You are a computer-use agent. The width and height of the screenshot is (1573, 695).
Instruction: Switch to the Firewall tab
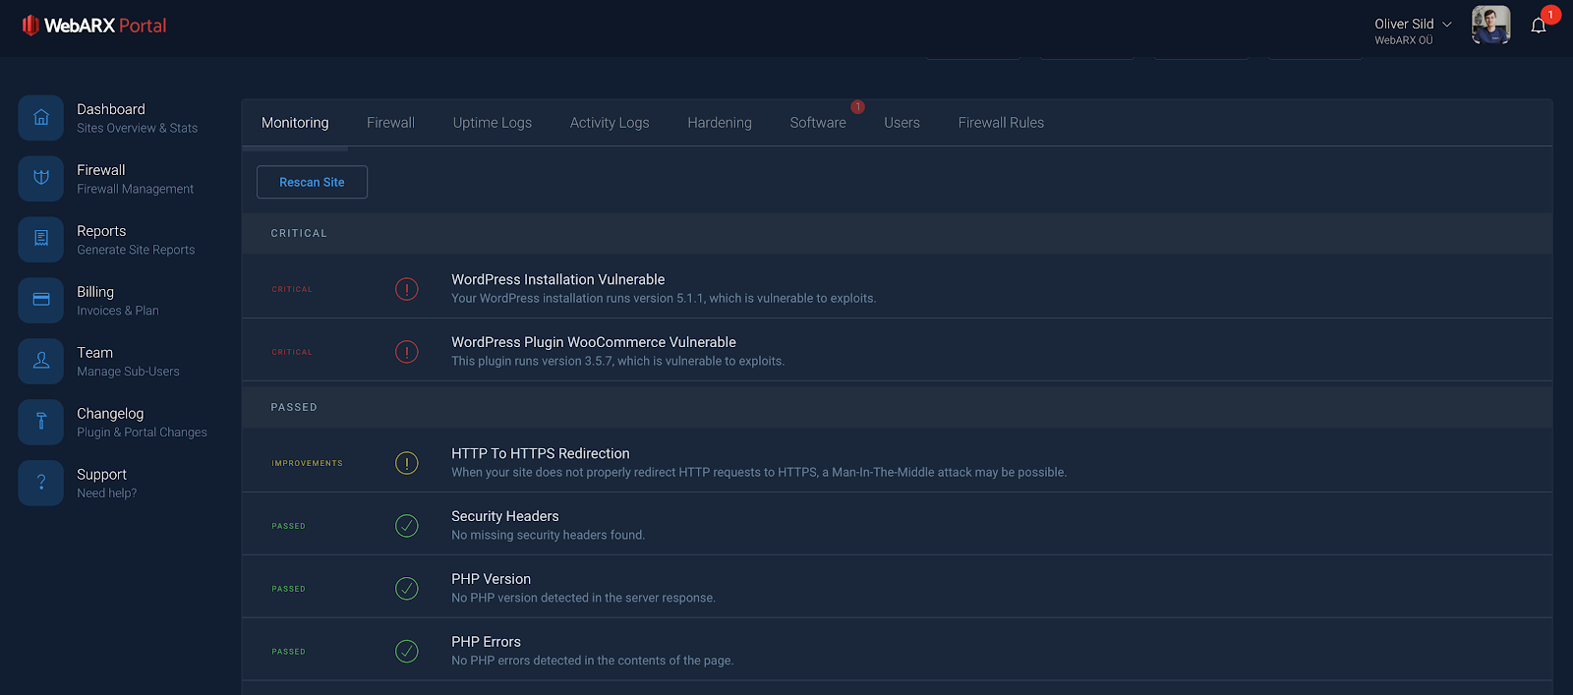click(390, 123)
